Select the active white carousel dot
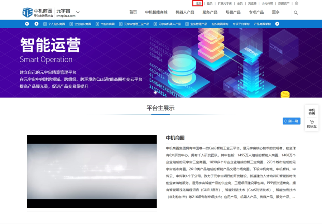This screenshot has width=322, height=224. click(155, 92)
